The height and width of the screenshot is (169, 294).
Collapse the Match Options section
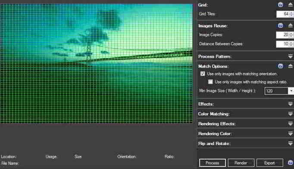(x=291, y=66)
